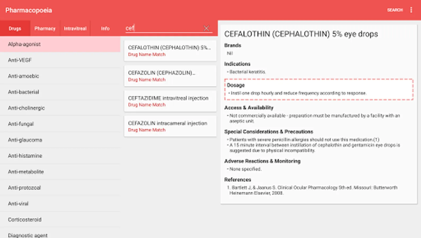
Task: Open CEFAZOLIN intracameral injection result
Action: click(170, 126)
